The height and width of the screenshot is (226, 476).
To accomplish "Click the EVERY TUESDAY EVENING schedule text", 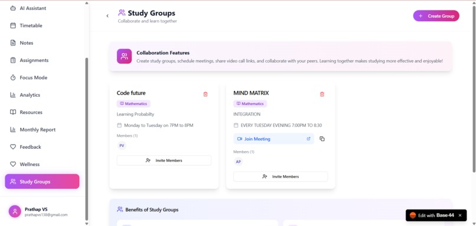I will 281,125.
